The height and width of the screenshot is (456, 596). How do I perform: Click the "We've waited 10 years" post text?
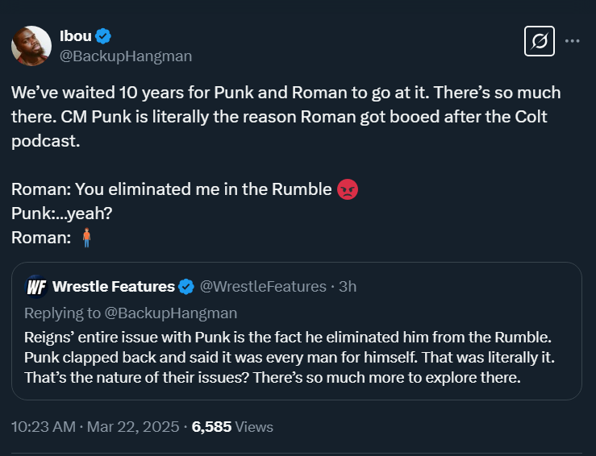(x=285, y=115)
